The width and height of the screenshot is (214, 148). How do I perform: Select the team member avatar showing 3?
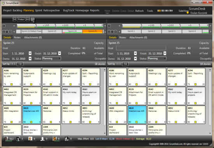pos(18,139)
